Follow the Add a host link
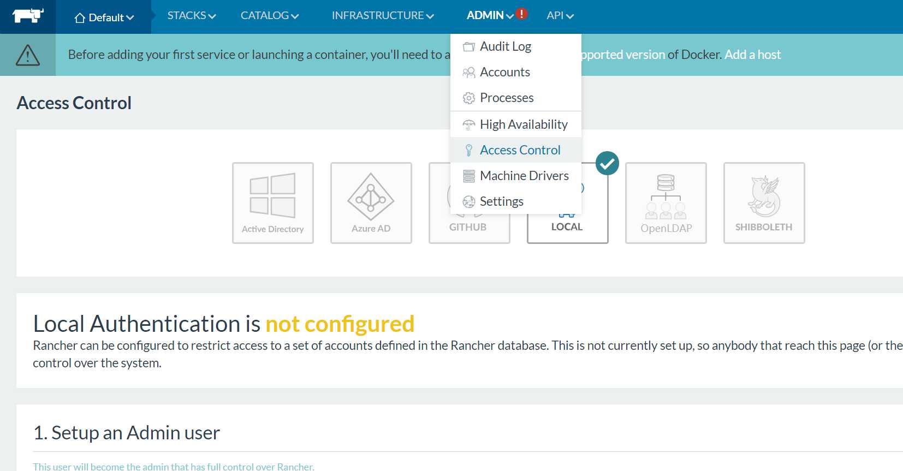This screenshot has width=903, height=471. click(752, 55)
